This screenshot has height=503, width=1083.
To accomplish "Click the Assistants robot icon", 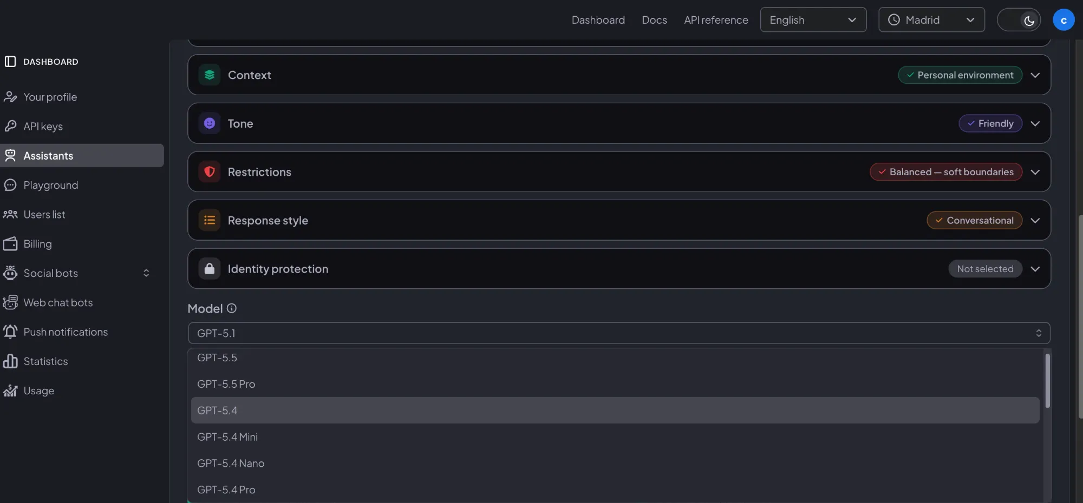I will [10, 156].
